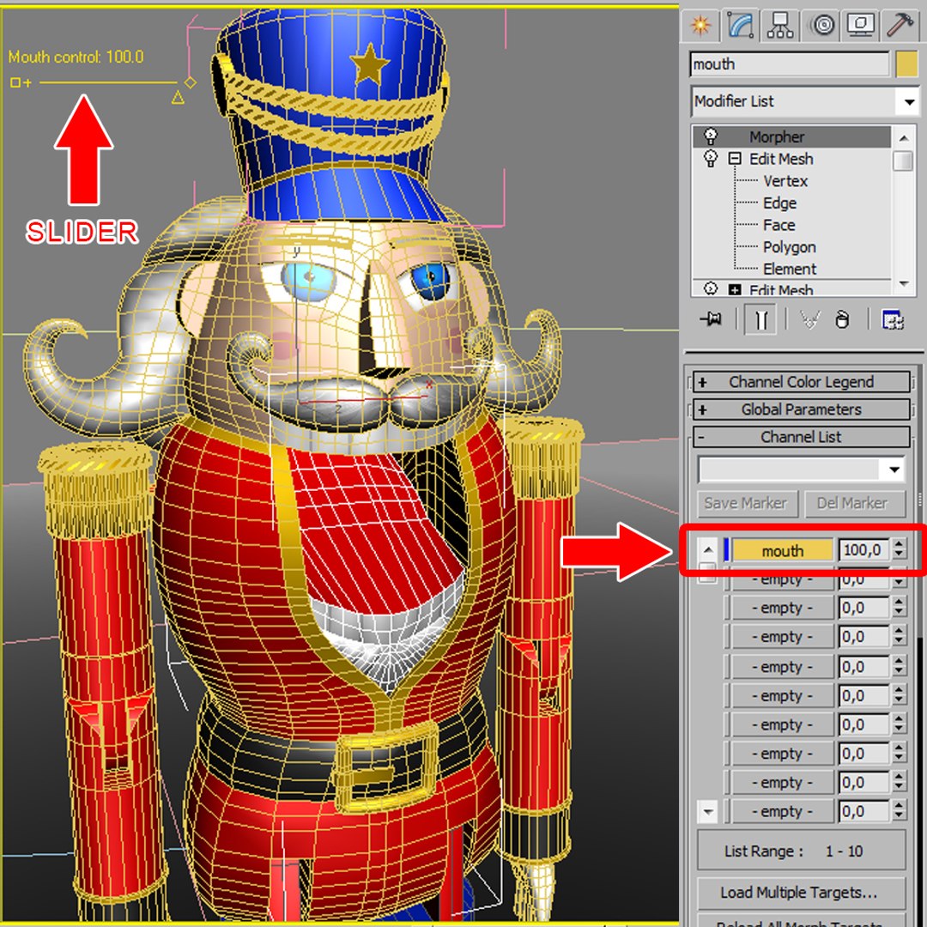The height and width of the screenshot is (927, 927).
Task: Click the slider's diamond width handle
Action: 191,82
